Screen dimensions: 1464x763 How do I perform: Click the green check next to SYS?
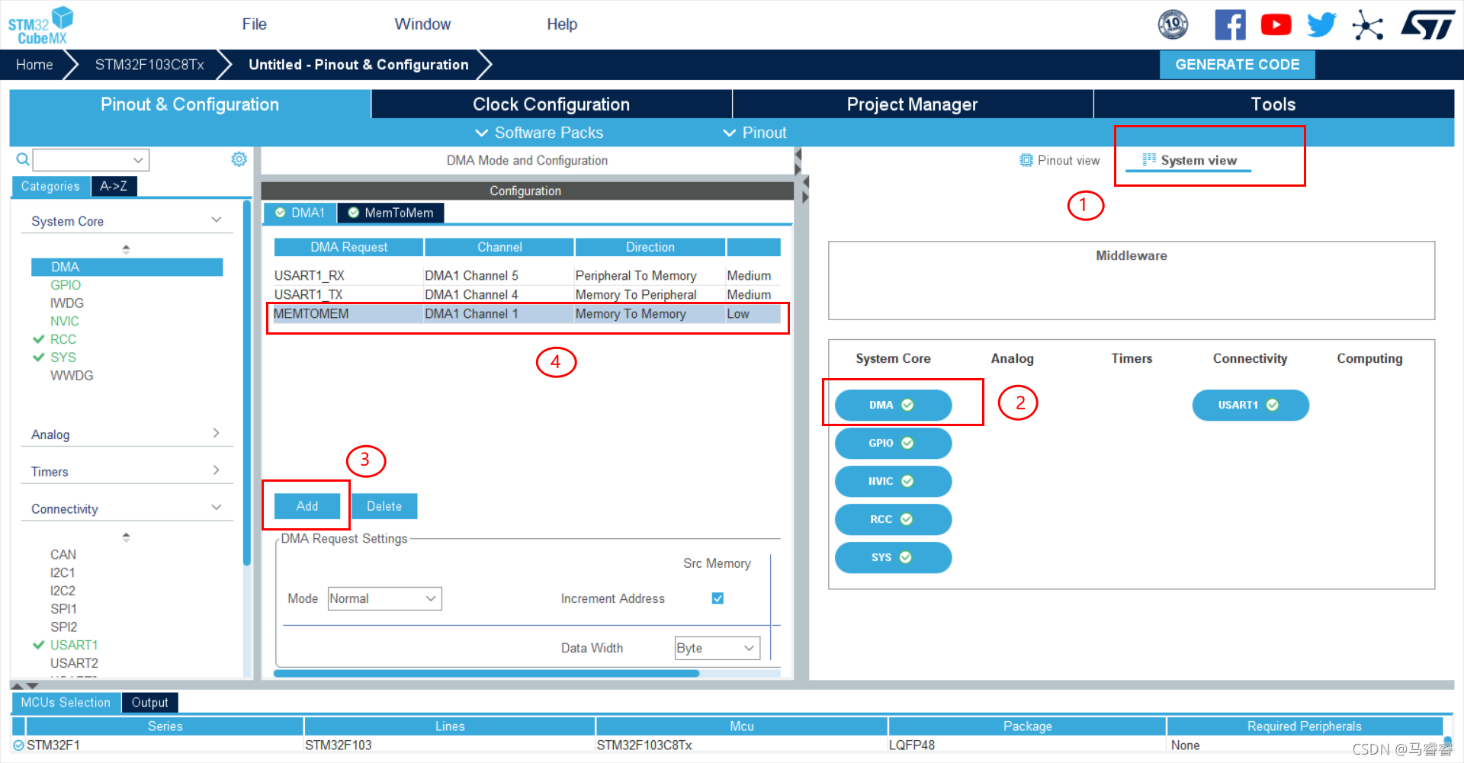pyautogui.click(x=38, y=357)
